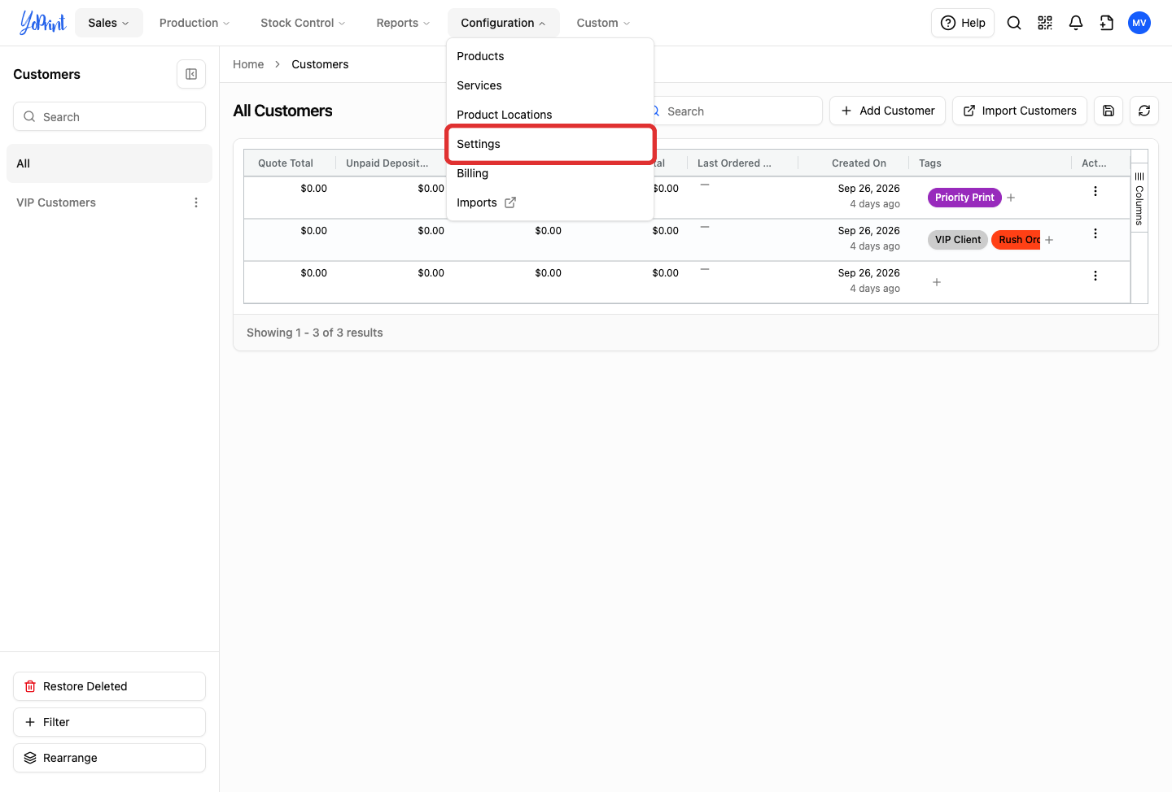Select the All customers view
Viewport: 1172px width, 792px height.
pos(109,163)
